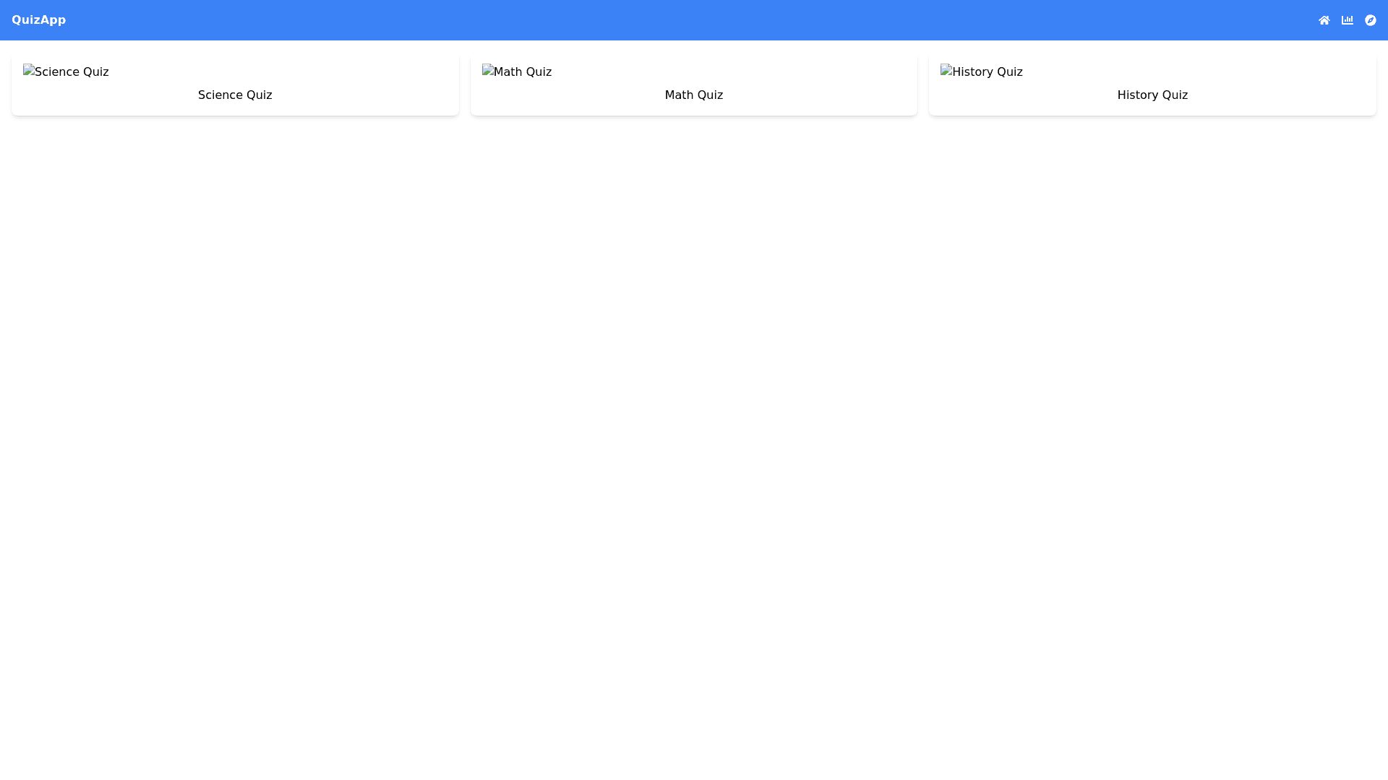Viewport: 1388px width, 780px height.
Task: Click the Math Quiz image alt text
Action: (x=523, y=72)
